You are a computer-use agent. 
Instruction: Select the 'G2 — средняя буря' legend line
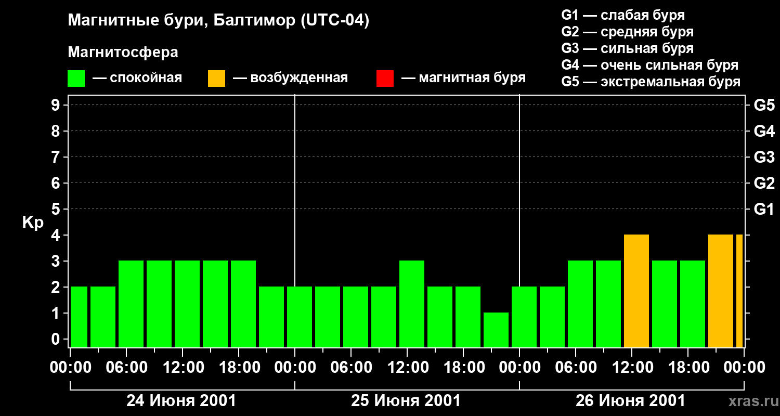(x=628, y=32)
